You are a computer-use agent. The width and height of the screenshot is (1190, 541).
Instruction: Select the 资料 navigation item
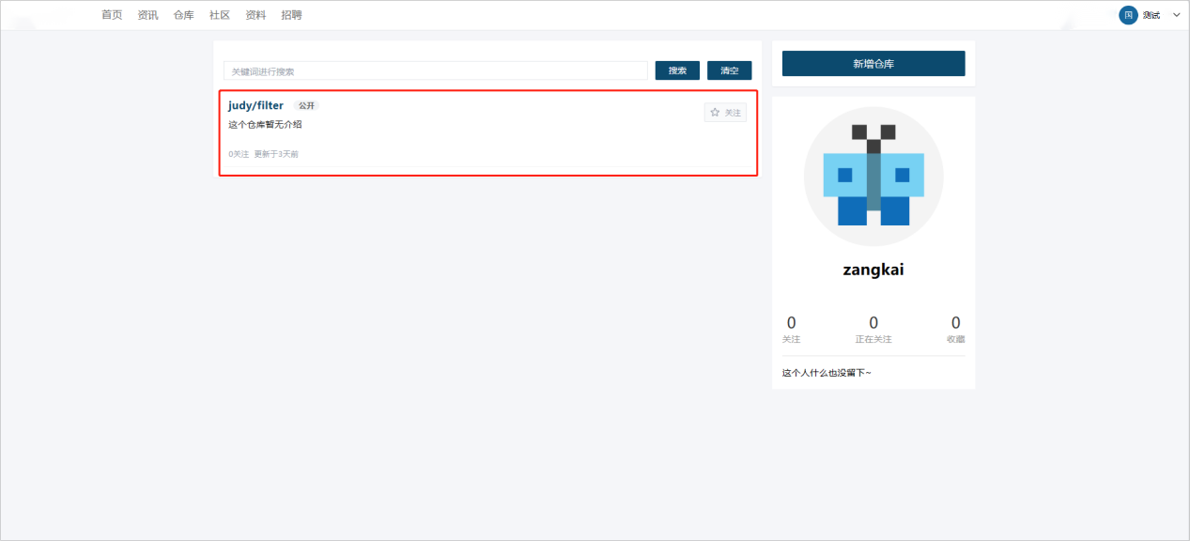[x=255, y=15]
